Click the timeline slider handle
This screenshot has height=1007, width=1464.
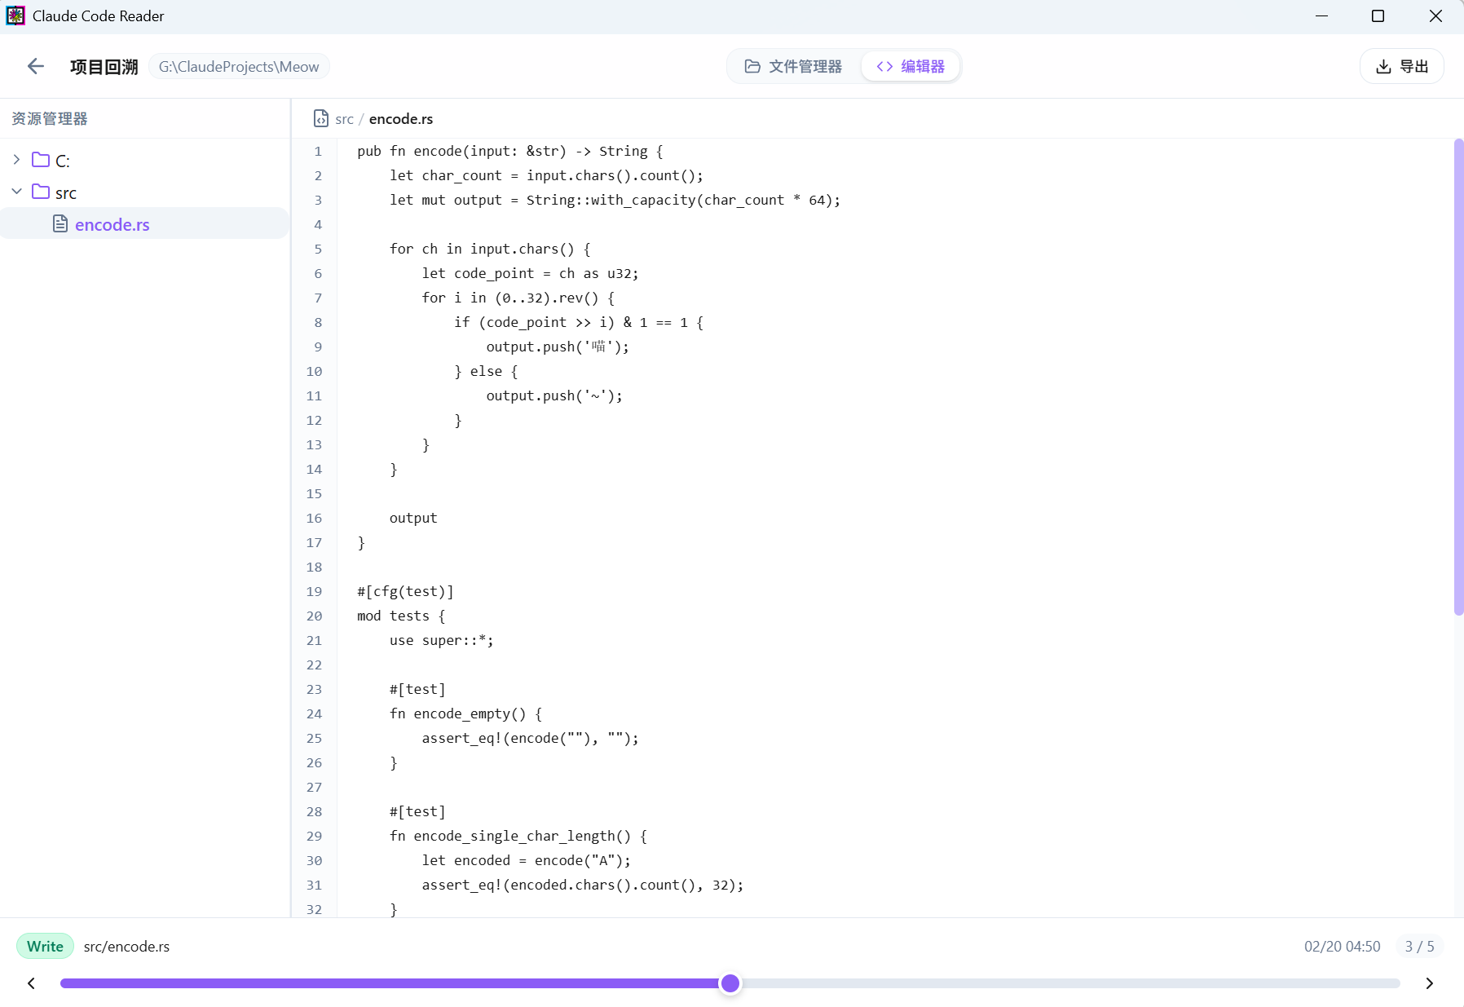(x=730, y=983)
